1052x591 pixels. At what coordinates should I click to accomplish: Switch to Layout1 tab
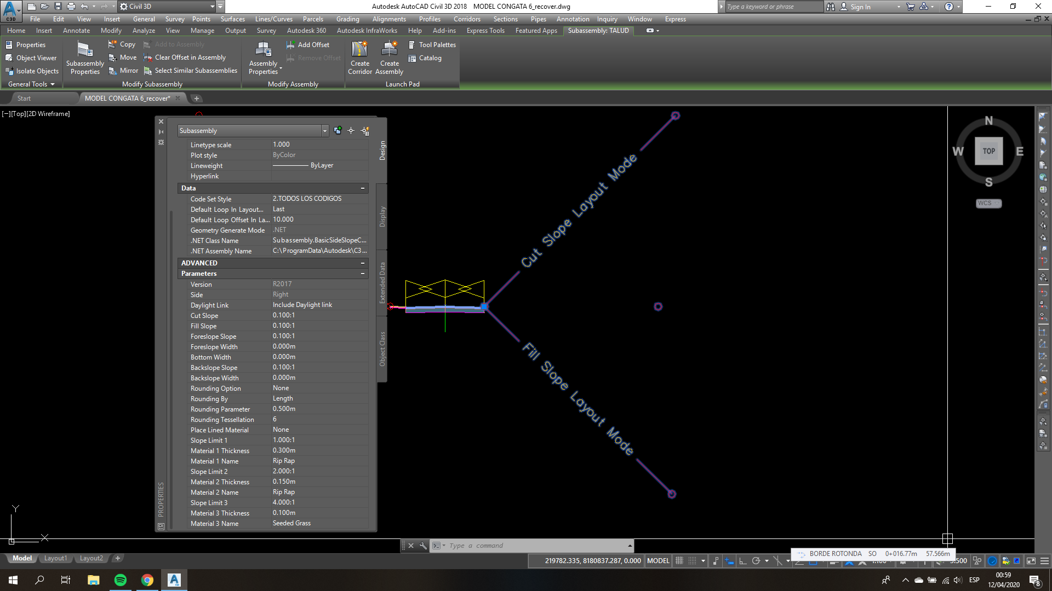point(55,559)
